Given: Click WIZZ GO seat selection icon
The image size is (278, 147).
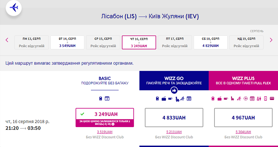Looking at the screenshot, I should point(176,98).
